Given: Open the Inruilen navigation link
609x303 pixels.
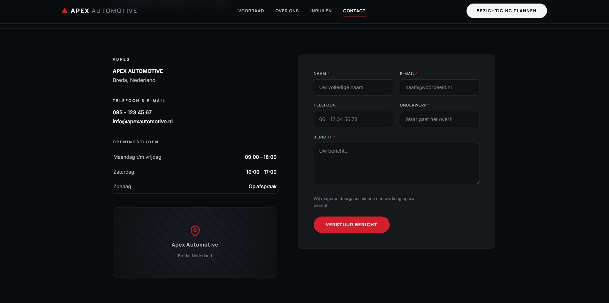Looking at the screenshot, I should click(321, 11).
